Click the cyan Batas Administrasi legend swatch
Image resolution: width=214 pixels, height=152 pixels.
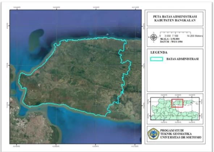point(156,59)
